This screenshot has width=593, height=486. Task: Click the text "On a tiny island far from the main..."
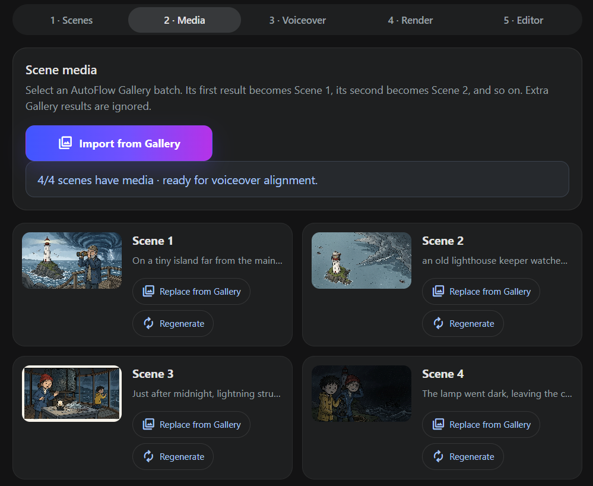(207, 260)
